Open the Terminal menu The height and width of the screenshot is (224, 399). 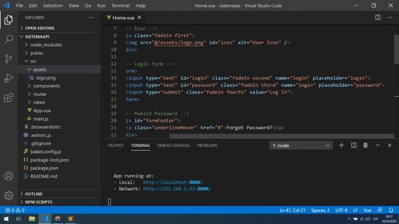pyautogui.click(x=120, y=6)
